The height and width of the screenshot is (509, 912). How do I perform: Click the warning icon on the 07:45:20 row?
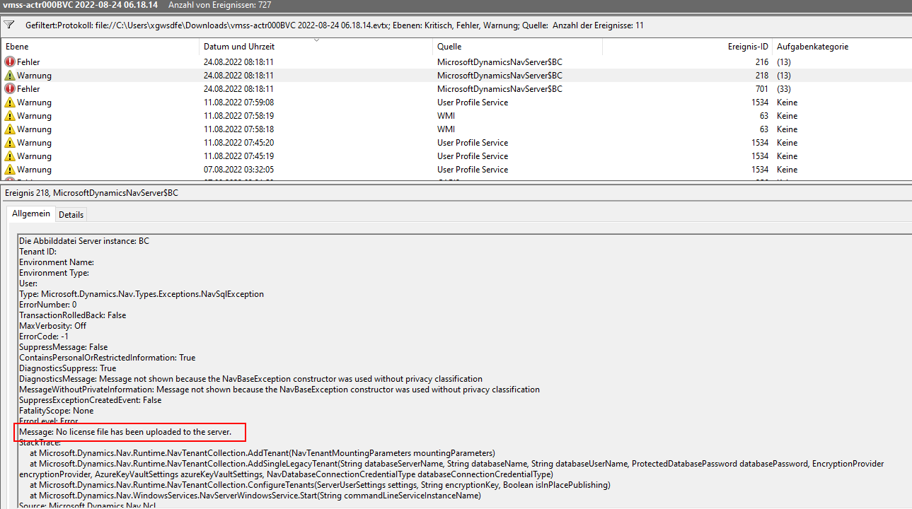pos(8,142)
